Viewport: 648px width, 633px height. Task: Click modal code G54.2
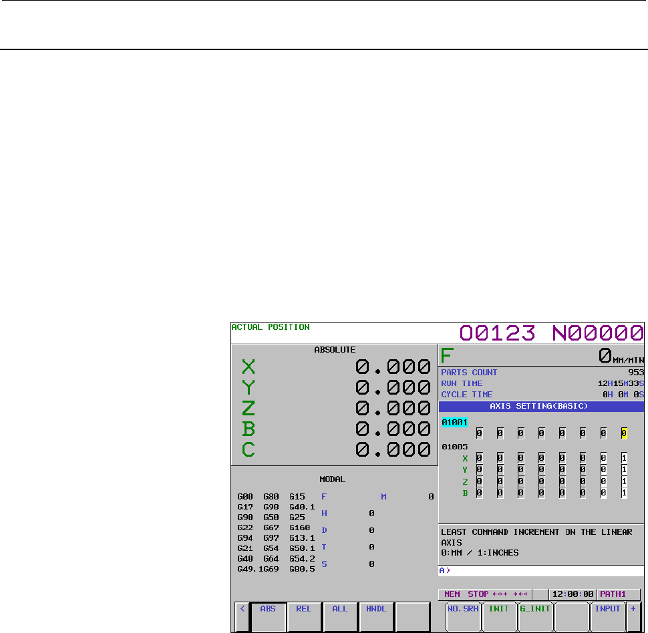pos(302,559)
